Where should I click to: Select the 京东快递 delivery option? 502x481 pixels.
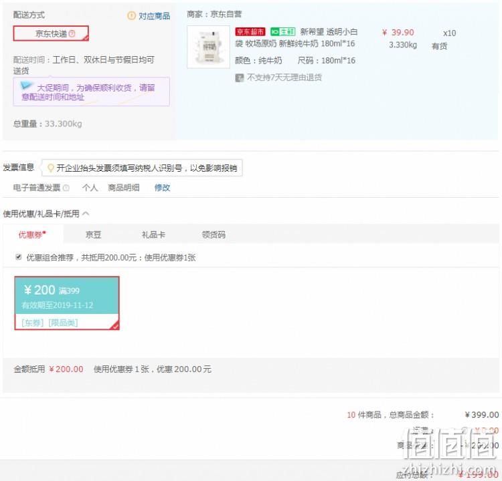pos(51,33)
